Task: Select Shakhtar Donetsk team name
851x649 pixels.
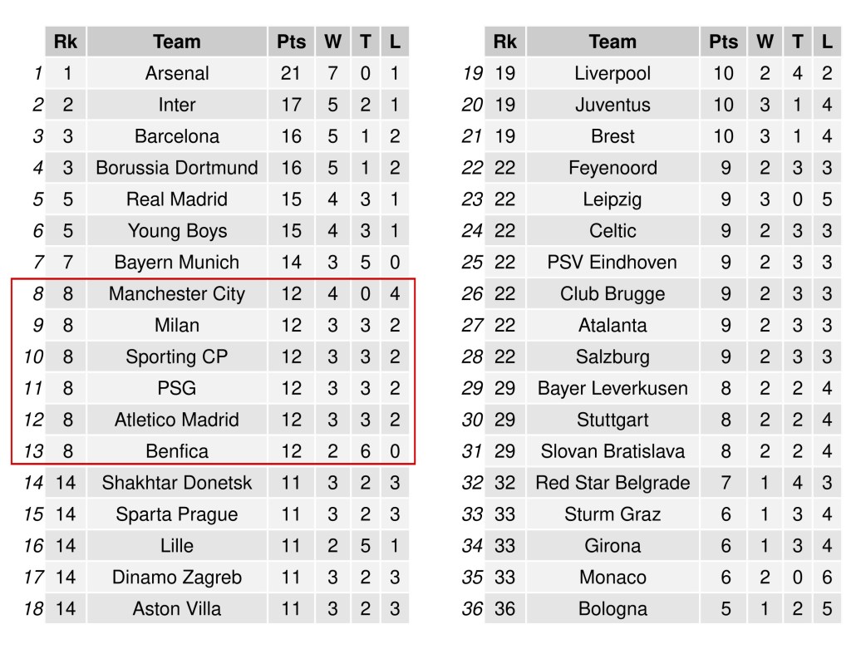Action: click(x=177, y=483)
